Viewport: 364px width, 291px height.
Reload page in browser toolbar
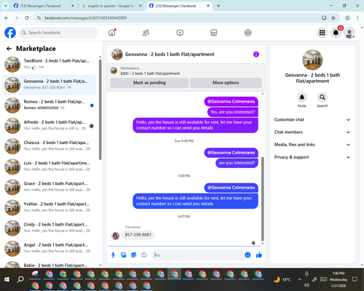[x=27, y=18]
